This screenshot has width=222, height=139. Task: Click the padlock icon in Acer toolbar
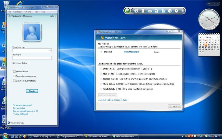pyautogui.click(x=163, y=11)
